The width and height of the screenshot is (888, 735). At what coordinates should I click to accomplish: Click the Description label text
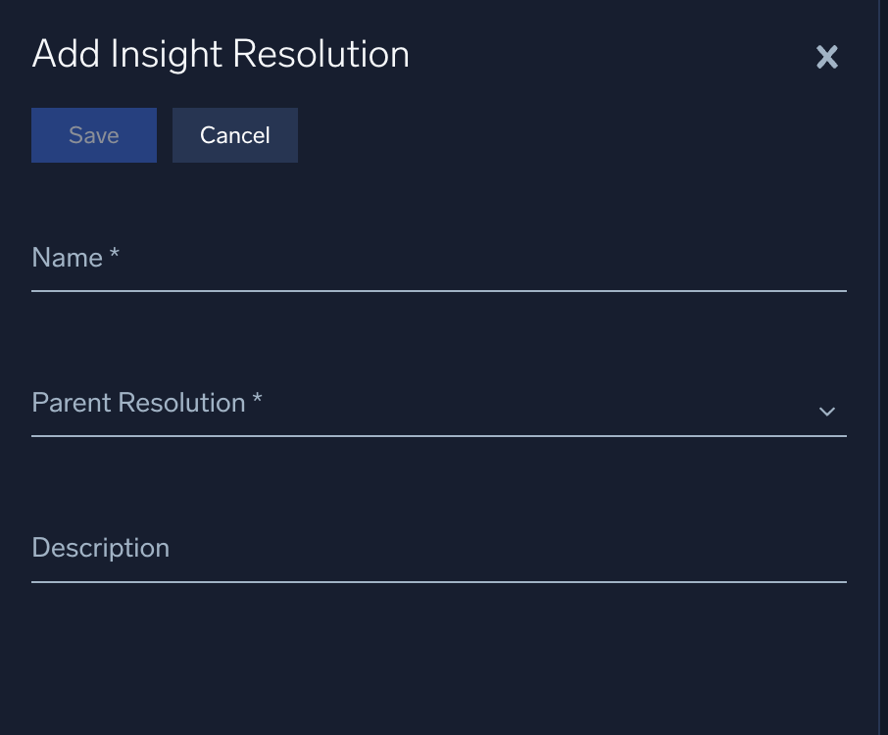coord(100,547)
